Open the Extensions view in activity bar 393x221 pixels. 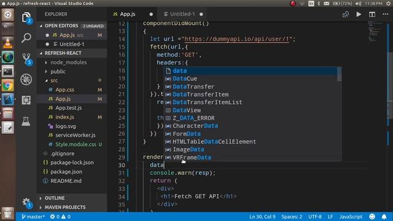(x=26, y=100)
